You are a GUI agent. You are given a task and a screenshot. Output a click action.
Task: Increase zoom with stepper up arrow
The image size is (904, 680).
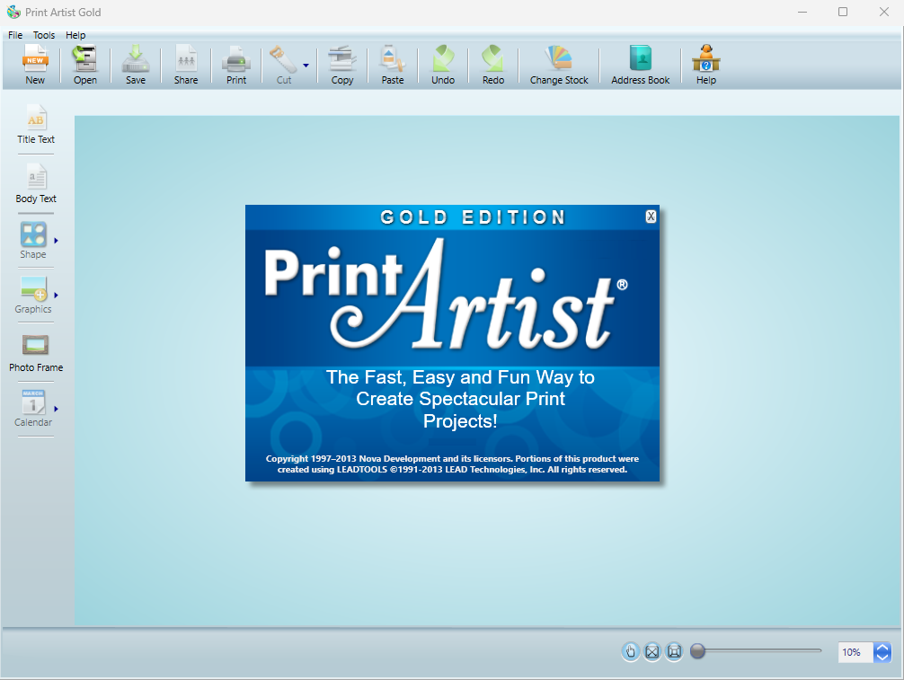pyautogui.click(x=882, y=648)
